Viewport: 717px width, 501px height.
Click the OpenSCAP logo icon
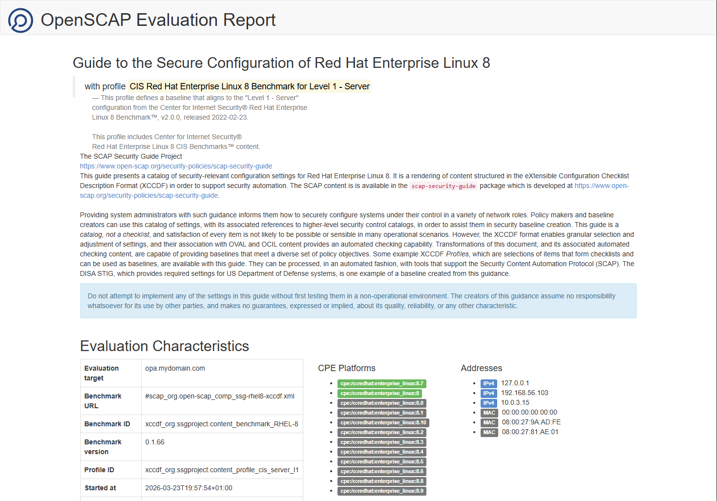click(x=21, y=20)
